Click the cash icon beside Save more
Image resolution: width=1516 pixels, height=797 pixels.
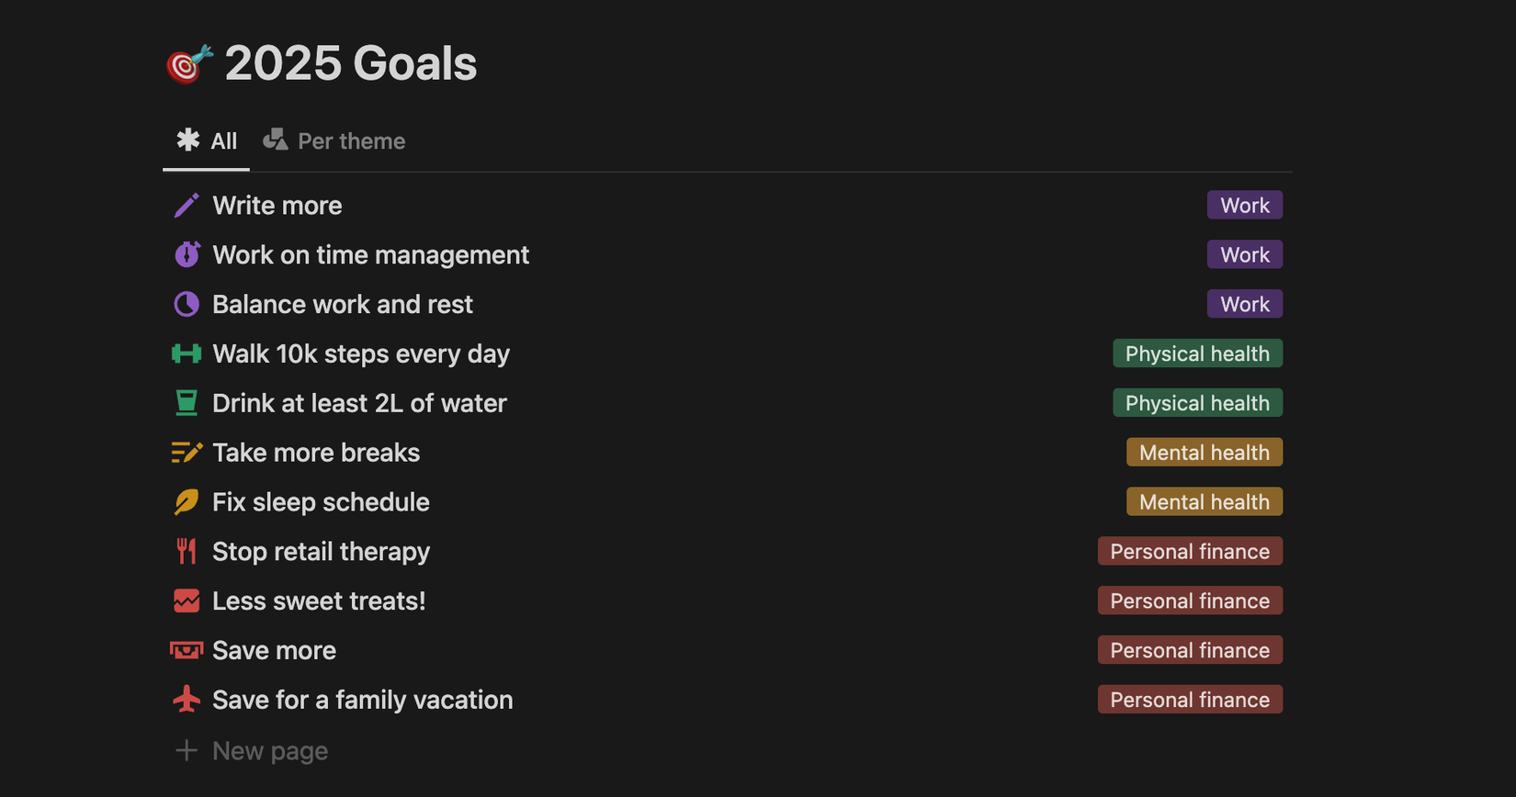pyautogui.click(x=187, y=650)
